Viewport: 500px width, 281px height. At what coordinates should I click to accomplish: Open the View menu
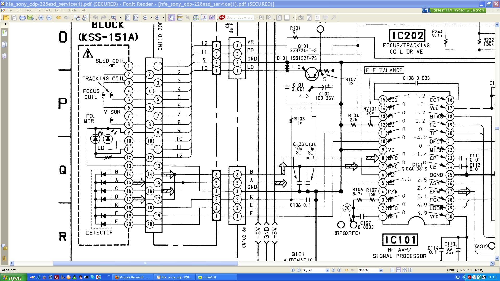(28, 10)
